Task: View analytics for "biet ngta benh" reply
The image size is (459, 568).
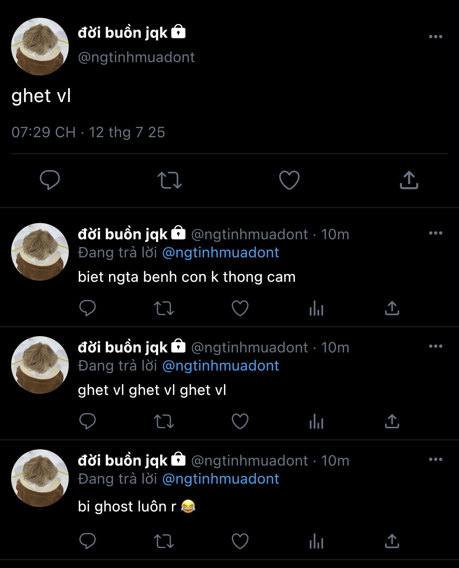Action: point(316,308)
